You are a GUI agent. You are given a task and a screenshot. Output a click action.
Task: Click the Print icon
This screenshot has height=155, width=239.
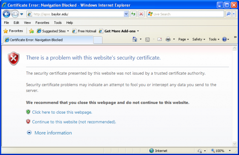(x=168, y=40)
